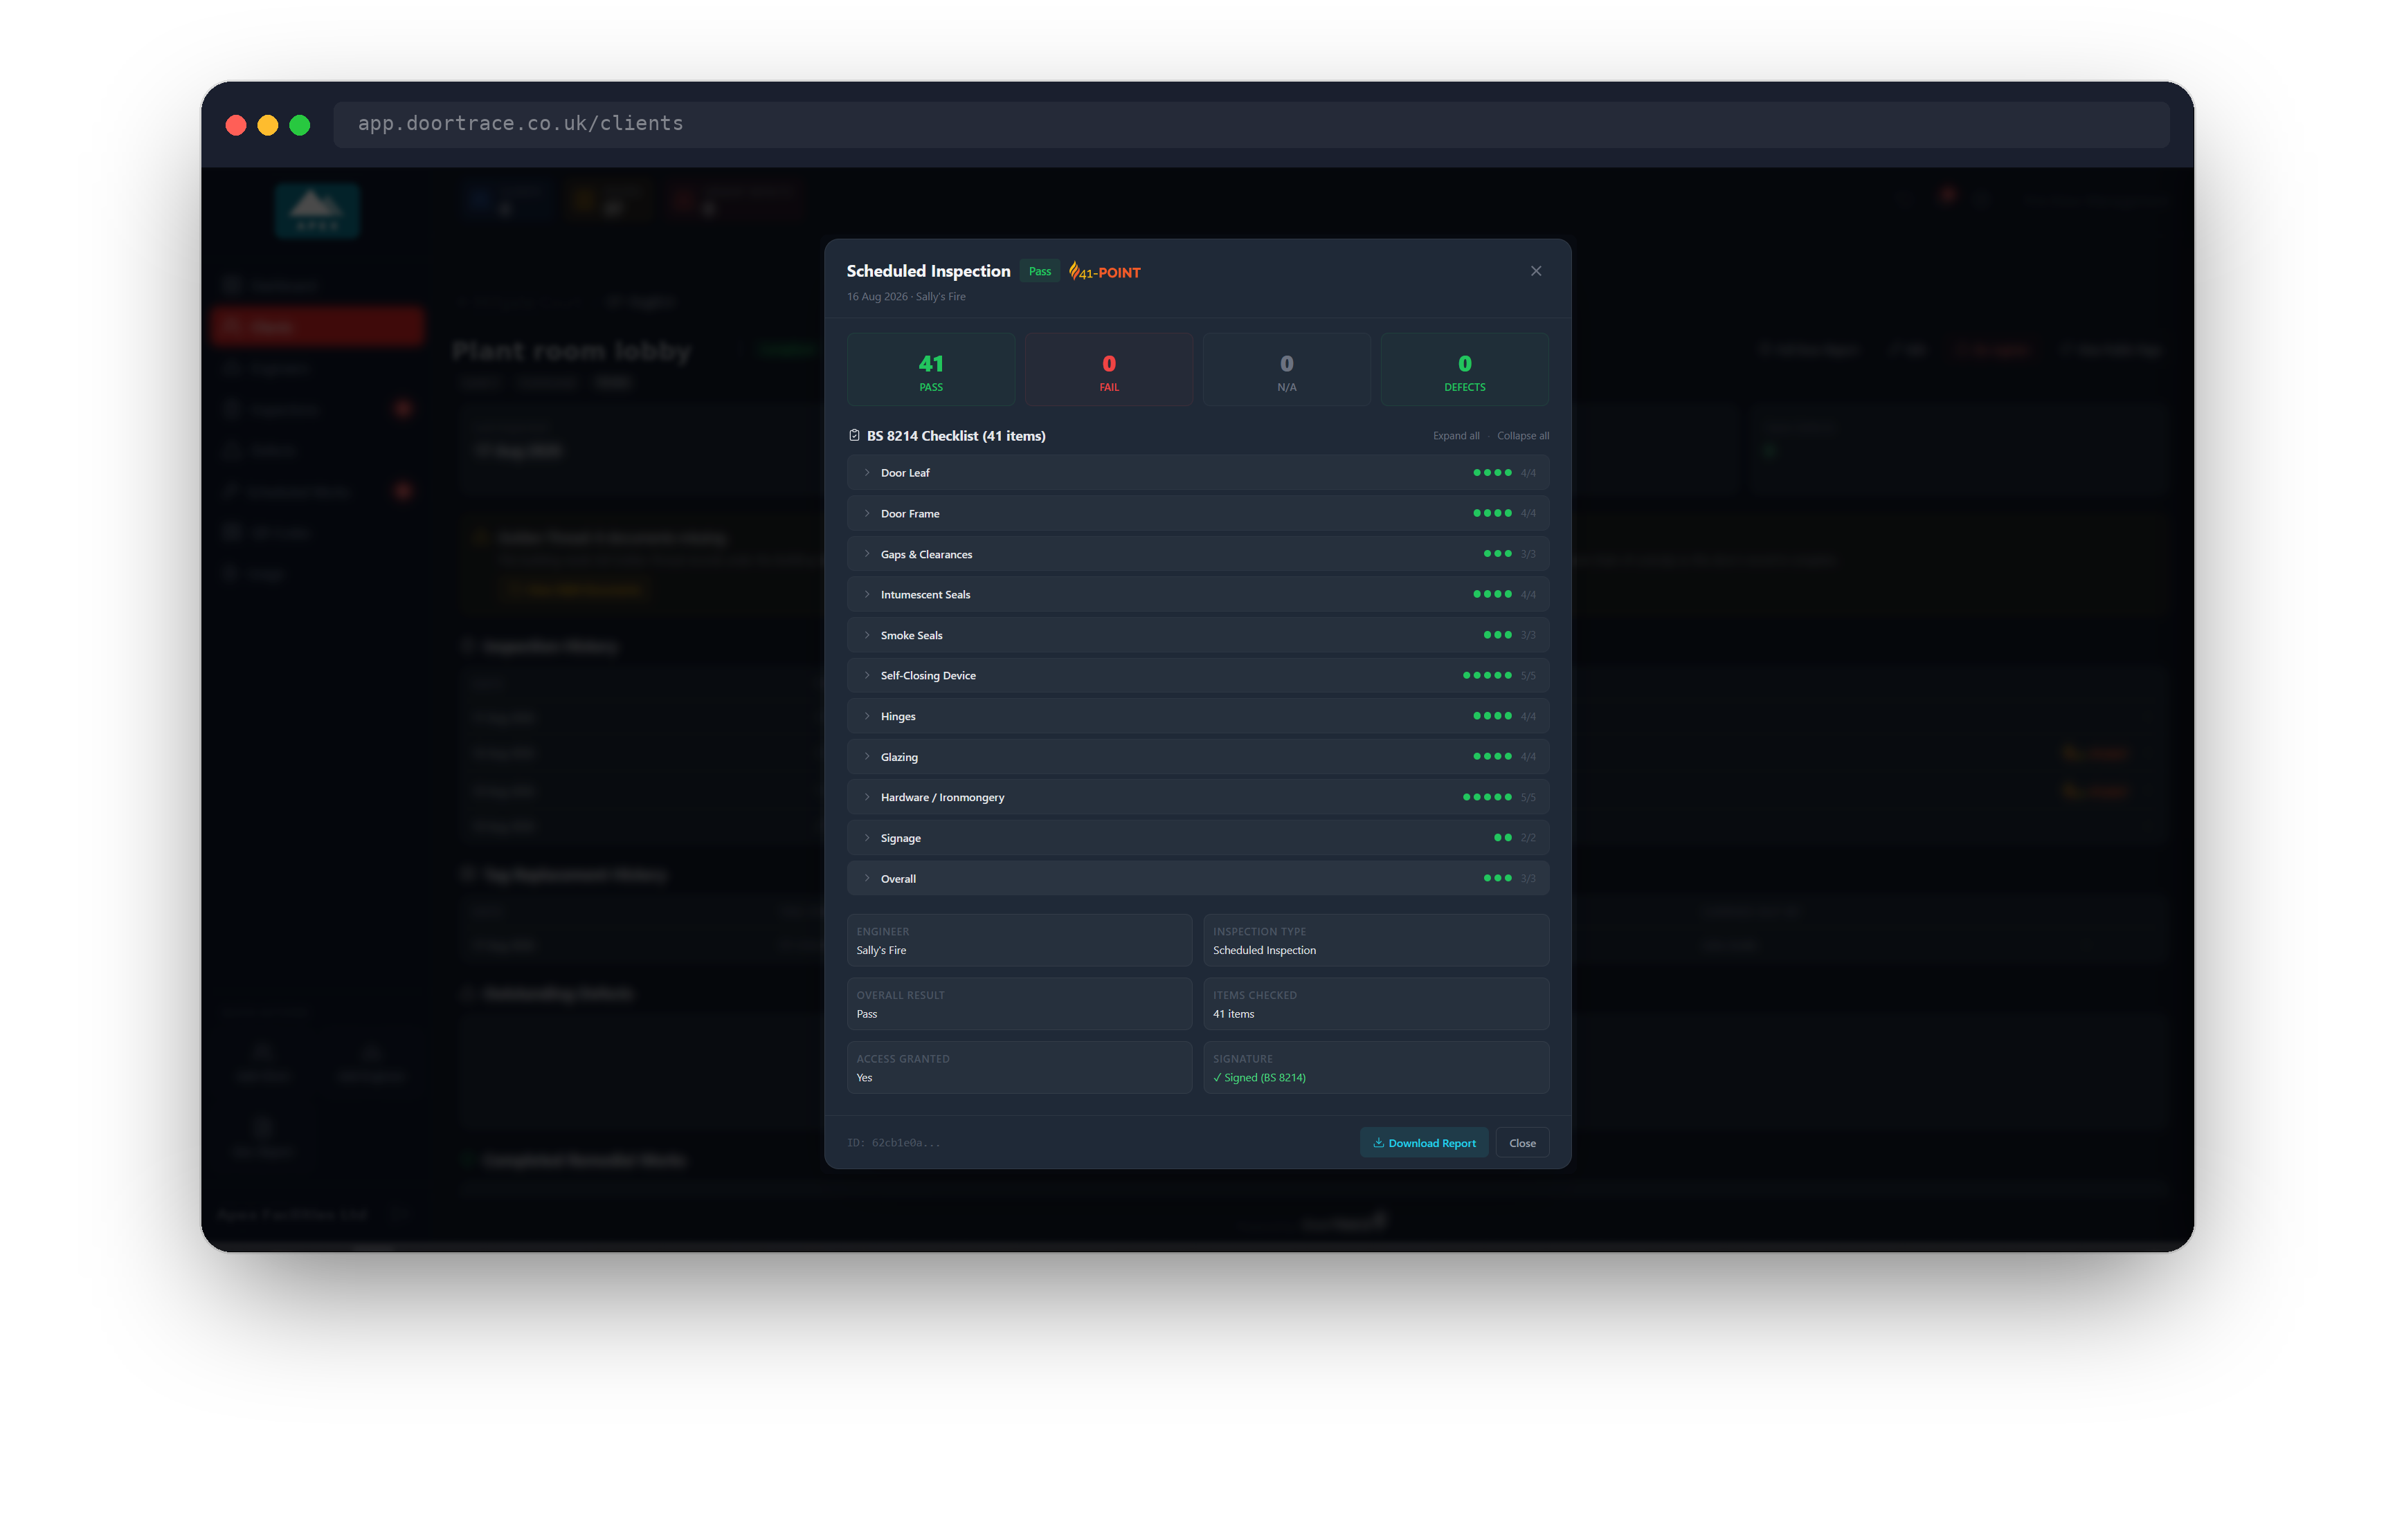Expand the Hardware / Ironmongery section
The height and width of the screenshot is (1540, 2395).
pyautogui.click(x=1197, y=797)
